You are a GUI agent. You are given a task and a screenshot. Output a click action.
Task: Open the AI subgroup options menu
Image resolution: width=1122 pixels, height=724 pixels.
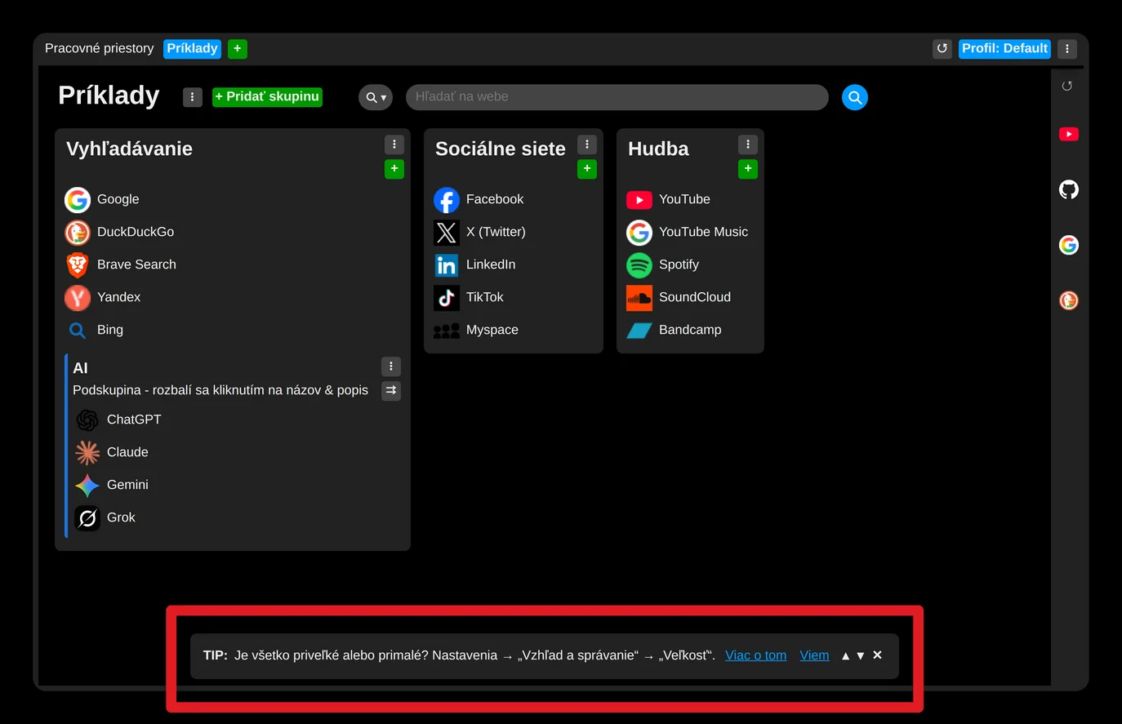pyautogui.click(x=391, y=366)
